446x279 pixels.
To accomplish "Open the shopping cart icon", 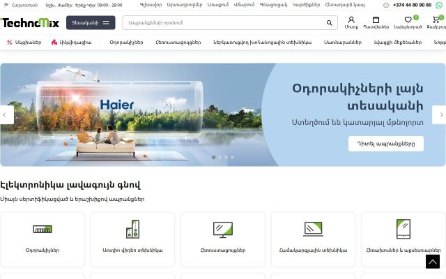I will click(x=436, y=20).
